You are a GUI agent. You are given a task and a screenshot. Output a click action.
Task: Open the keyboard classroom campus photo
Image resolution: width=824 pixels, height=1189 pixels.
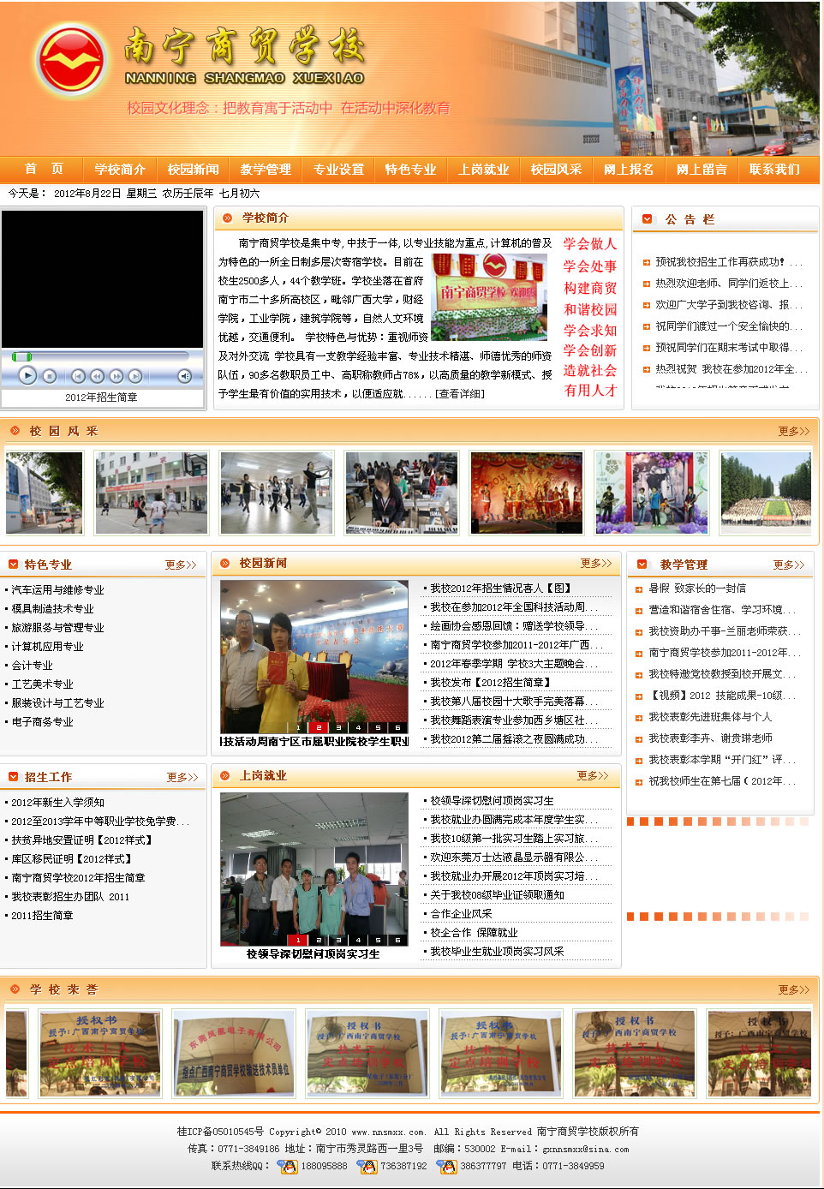coord(402,493)
